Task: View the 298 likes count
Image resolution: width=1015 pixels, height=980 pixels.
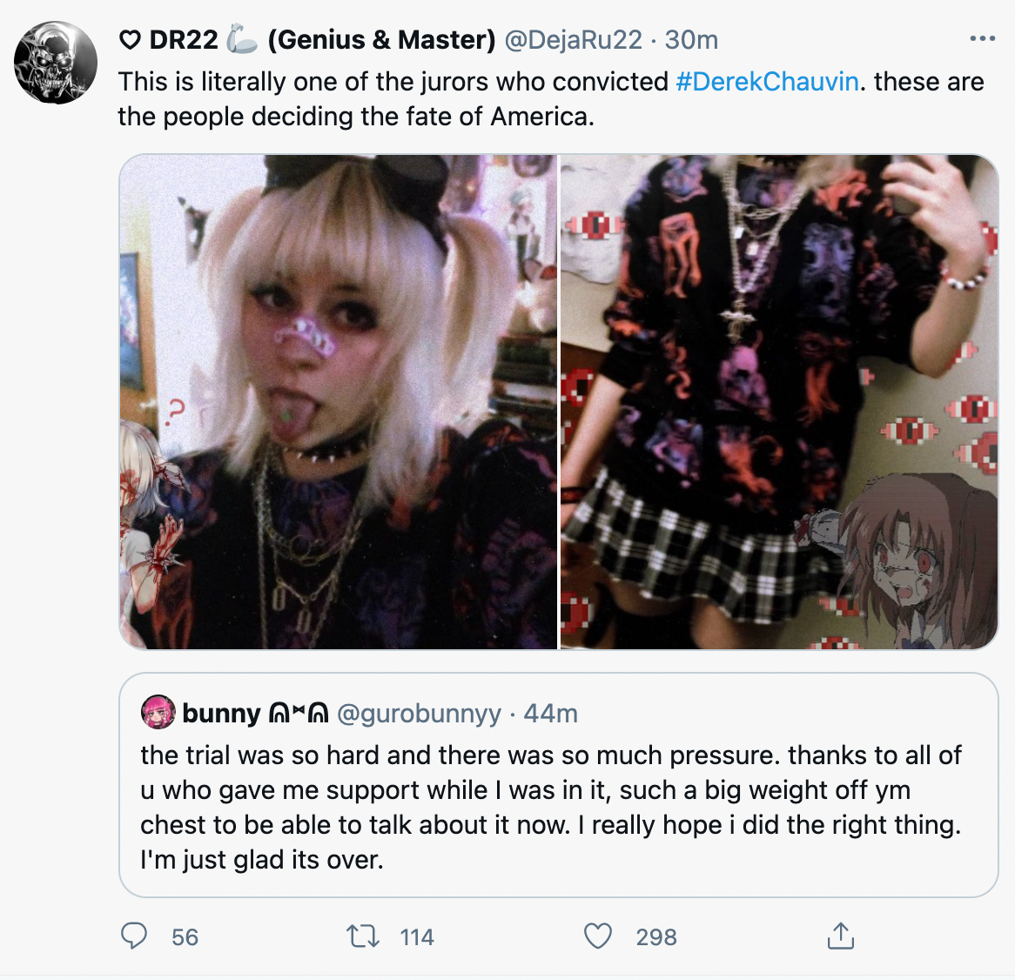Action: coord(656,937)
